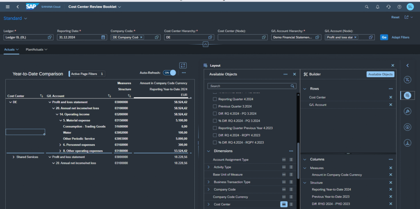
Task: Open the filter icon in side toolbar
Action: tap(407, 80)
